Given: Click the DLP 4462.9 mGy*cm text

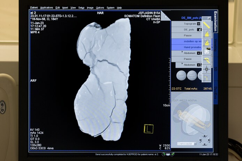Looking at the screenshot, I should pyautogui.click(x=185, y=100).
